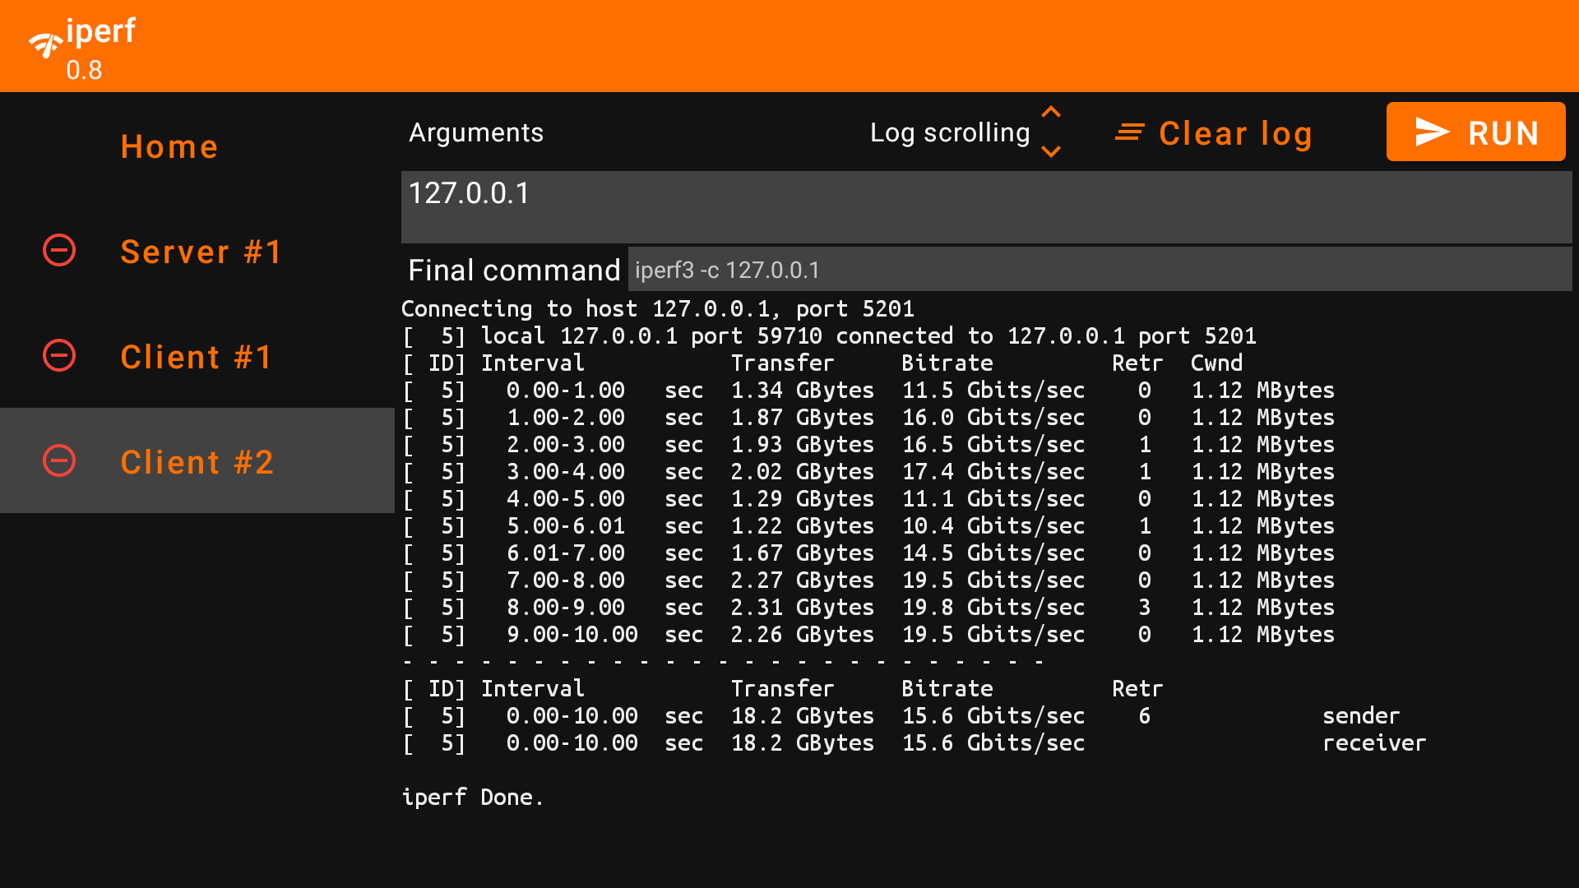This screenshot has height=888, width=1579.
Task: Edit the Arguments field containing 127.0.0.1
Action: (985, 207)
